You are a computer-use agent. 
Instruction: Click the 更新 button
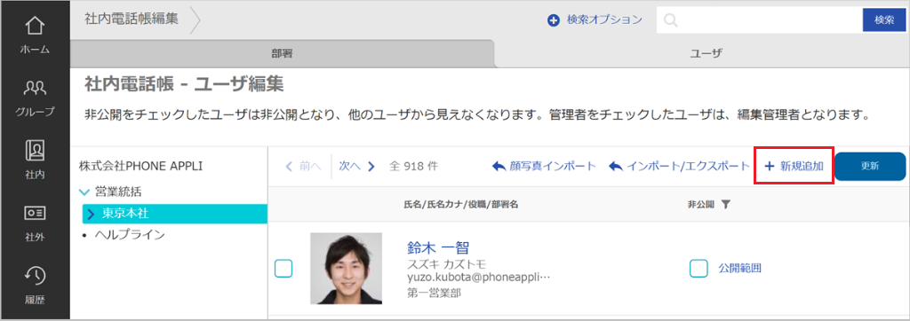[x=869, y=167]
